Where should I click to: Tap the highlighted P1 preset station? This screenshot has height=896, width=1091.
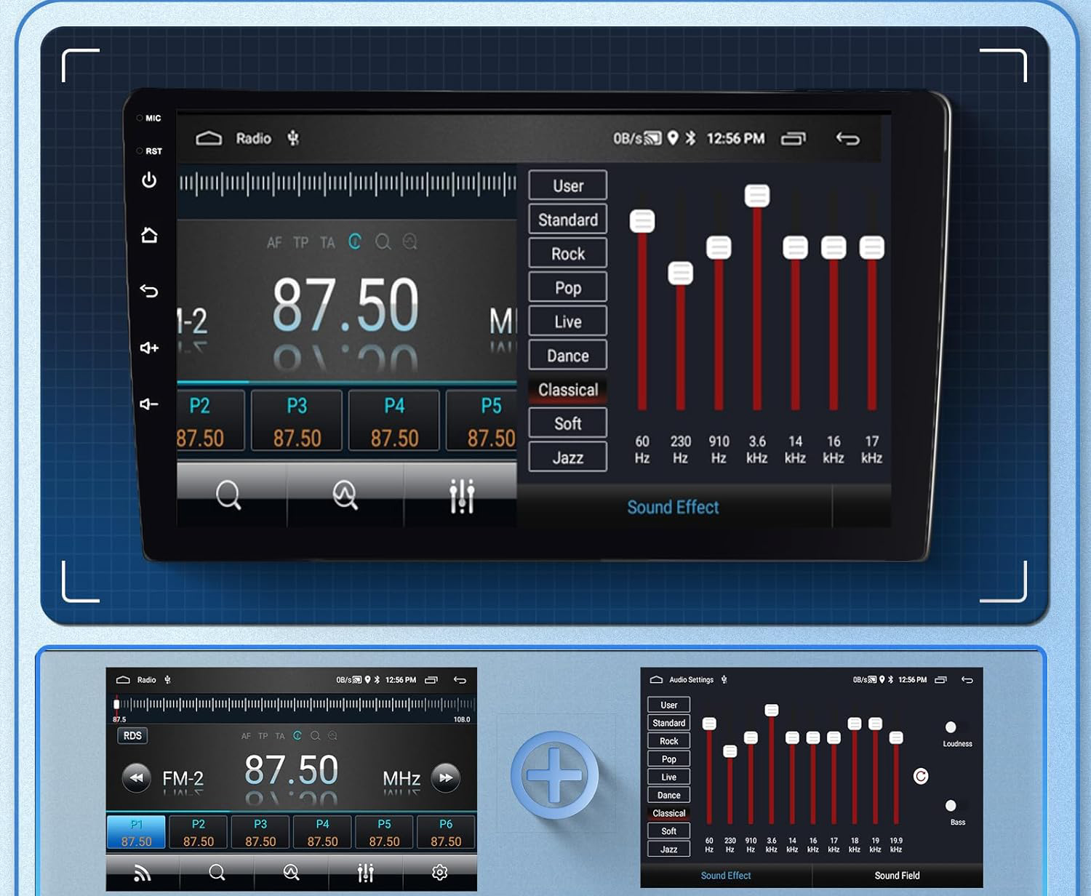tap(136, 833)
